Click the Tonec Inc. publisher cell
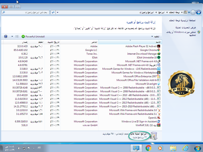Viewport: 203px width, 152px height. (92, 54)
